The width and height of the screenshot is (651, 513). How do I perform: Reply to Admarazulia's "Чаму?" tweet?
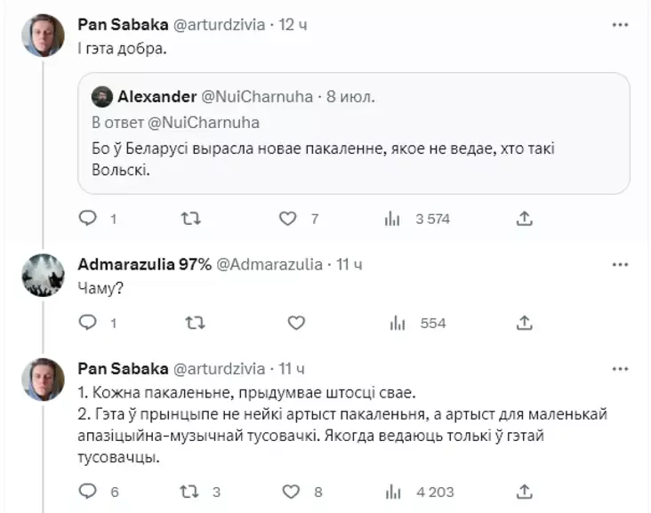pyautogui.click(x=87, y=323)
